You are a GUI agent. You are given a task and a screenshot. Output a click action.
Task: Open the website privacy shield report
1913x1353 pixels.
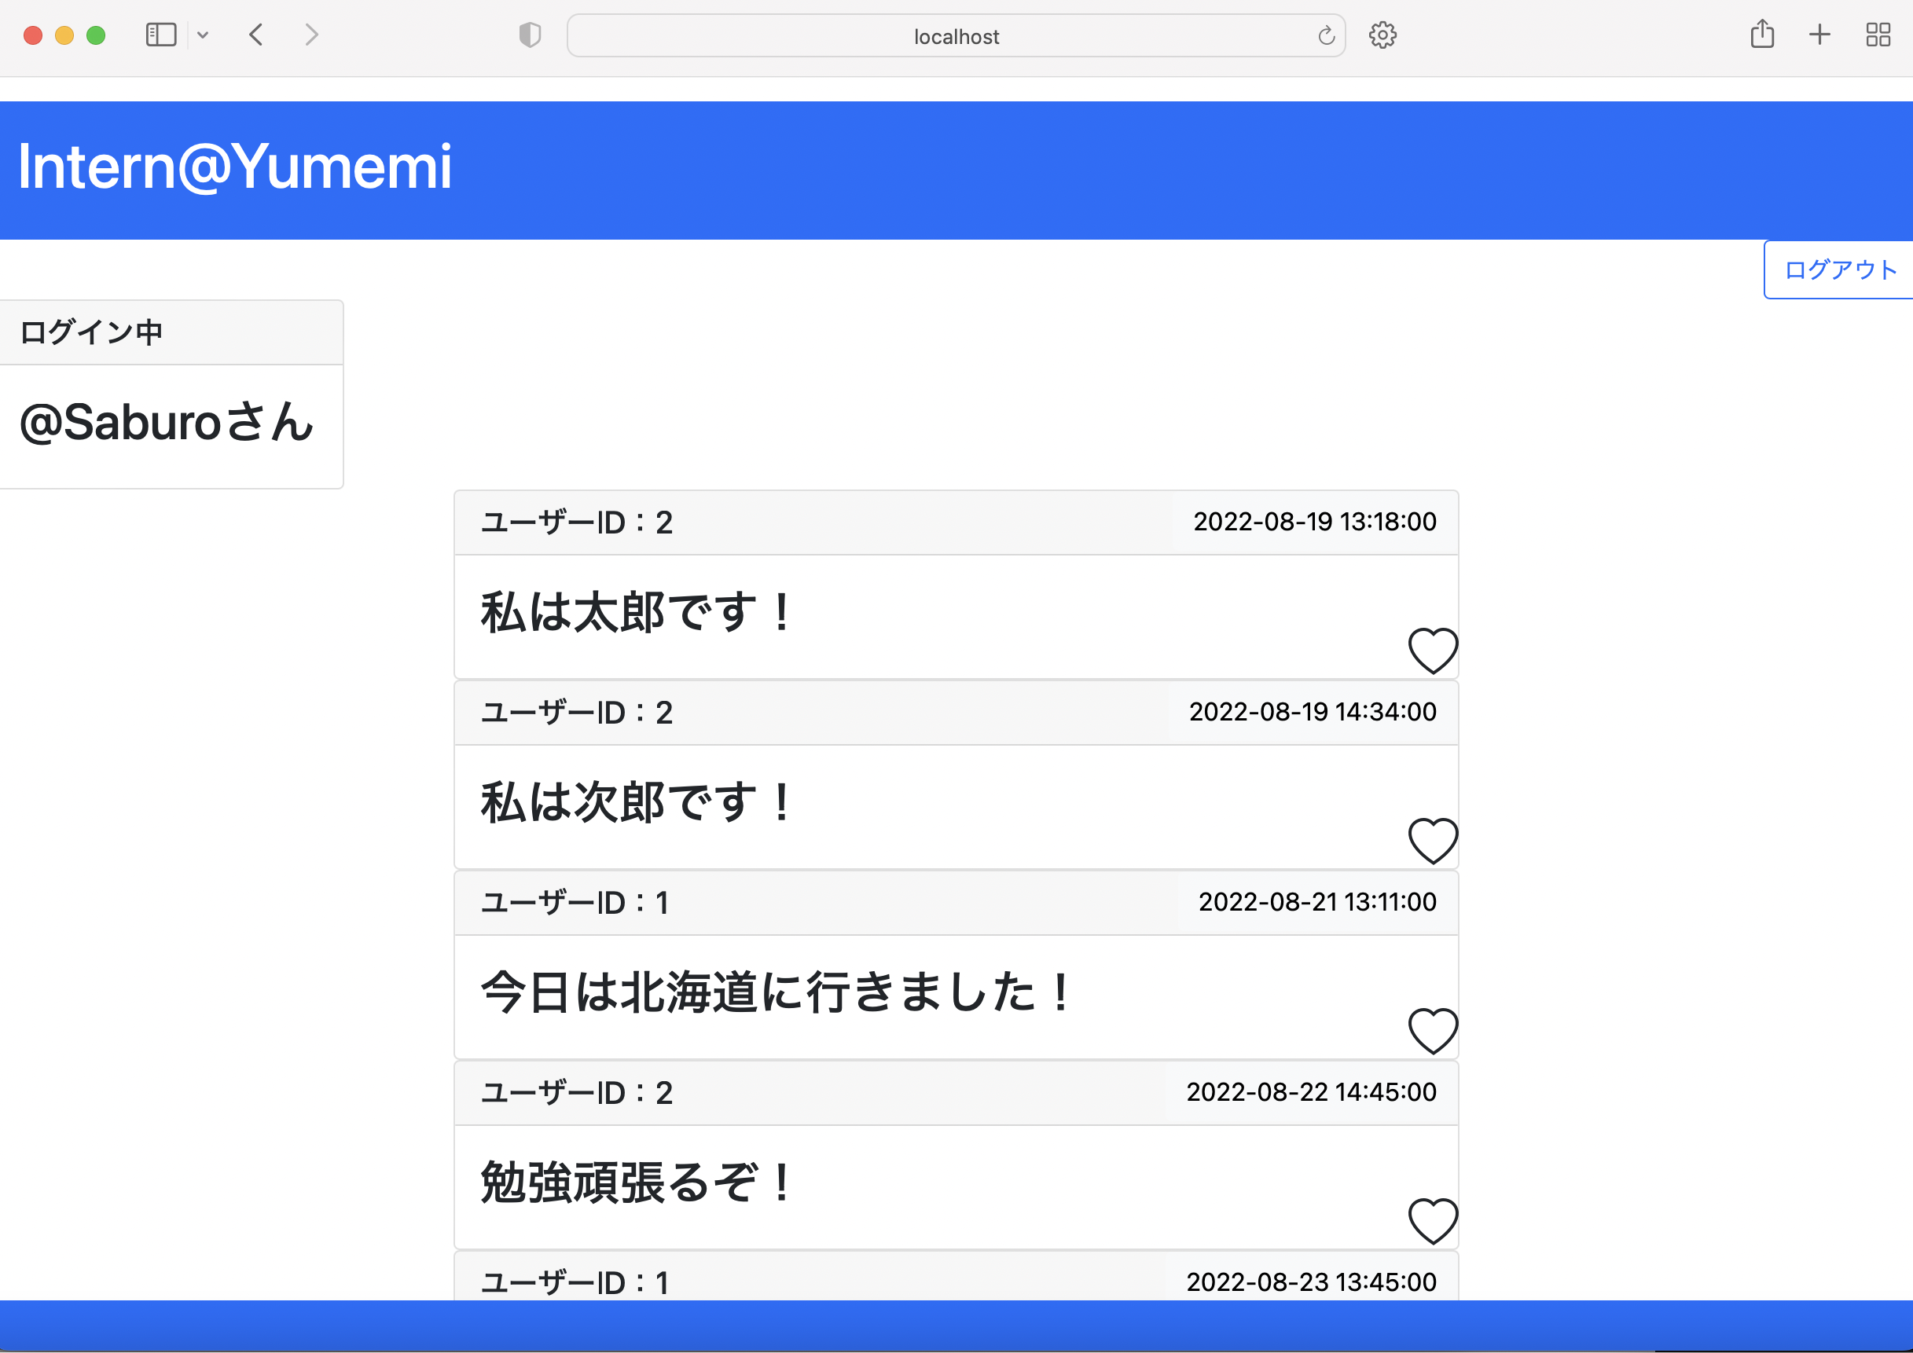click(530, 35)
